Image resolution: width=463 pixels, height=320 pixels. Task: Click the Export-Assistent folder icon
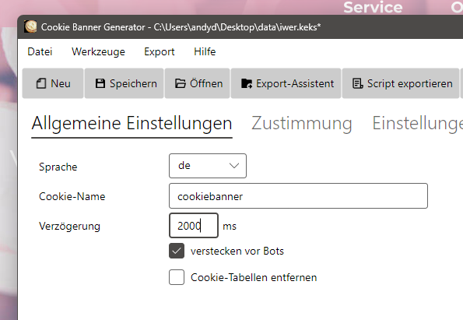tap(247, 83)
